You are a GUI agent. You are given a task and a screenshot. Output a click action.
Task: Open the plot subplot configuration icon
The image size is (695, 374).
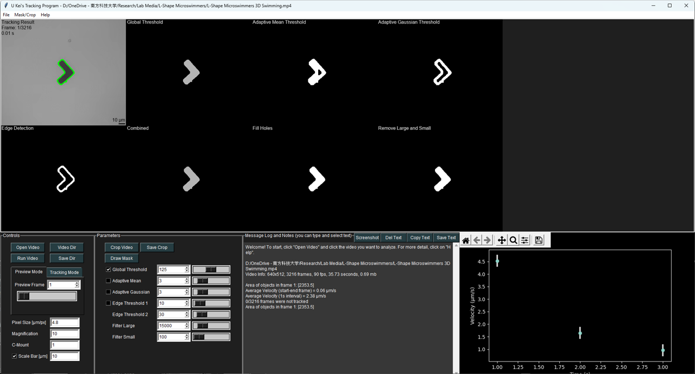(x=525, y=240)
